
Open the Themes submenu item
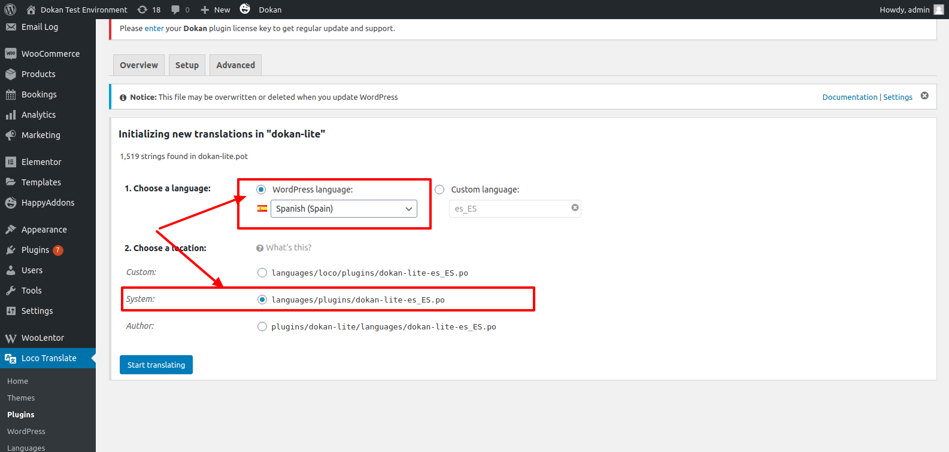tap(21, 398)
